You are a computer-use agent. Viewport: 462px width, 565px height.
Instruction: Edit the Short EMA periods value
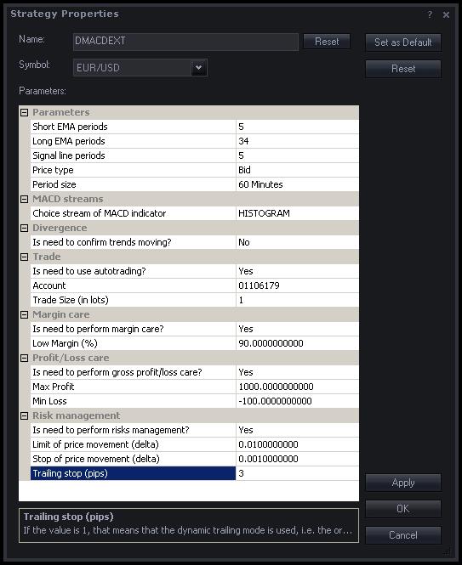coord(297,127)
